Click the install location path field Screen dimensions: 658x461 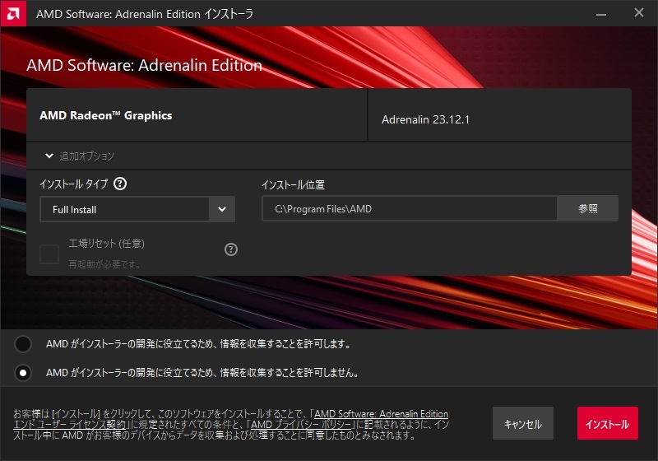410,208
